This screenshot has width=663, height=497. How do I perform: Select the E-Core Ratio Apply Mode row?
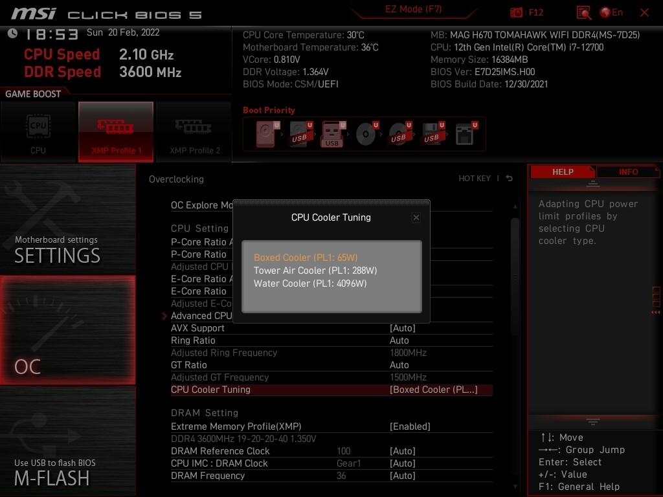pyautogui.click(x=202, y=279)
